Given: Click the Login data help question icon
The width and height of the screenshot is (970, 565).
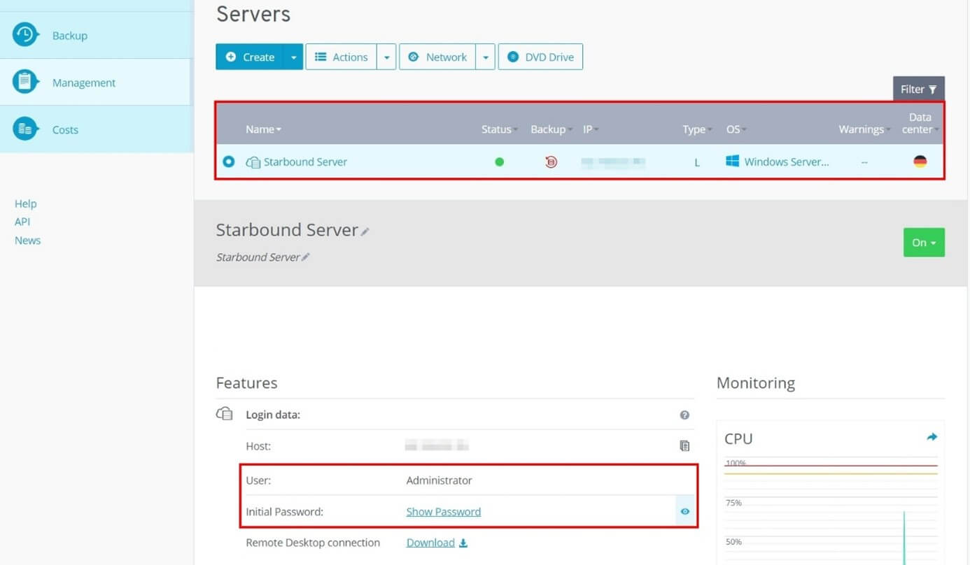Looking at the screenshot, I should click(x=684, y=415).
